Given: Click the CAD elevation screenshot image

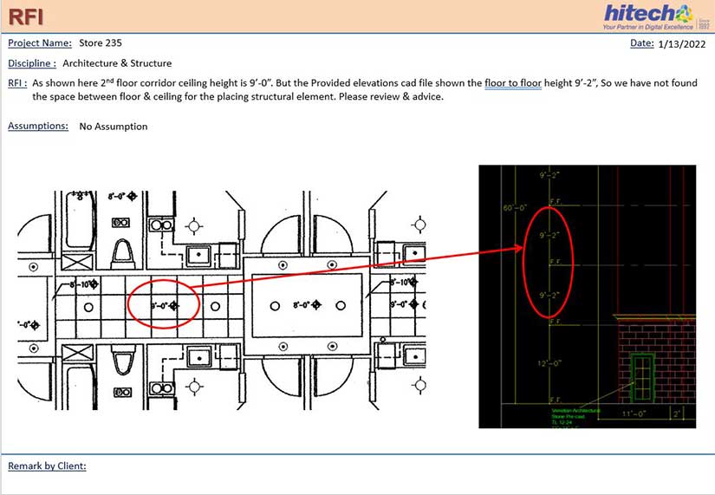Looking at the screenshot, I should click(x=588, y=296).
